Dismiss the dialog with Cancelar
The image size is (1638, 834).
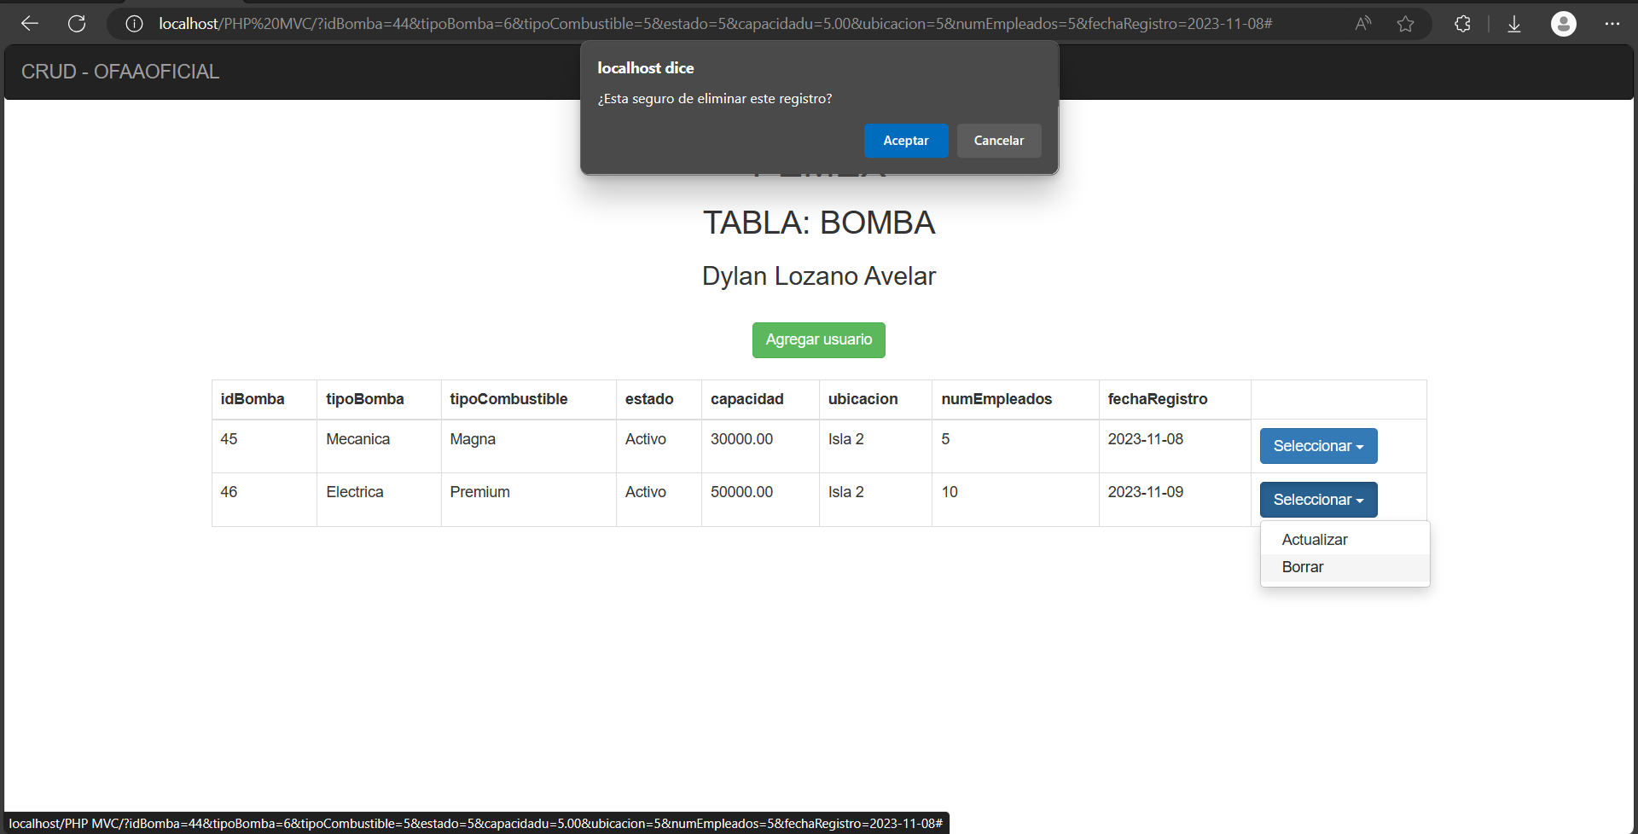998,140
